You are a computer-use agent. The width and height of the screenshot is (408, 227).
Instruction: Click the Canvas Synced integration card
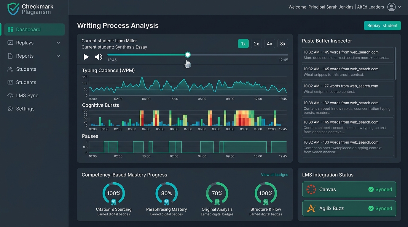click(x=349, y=189)
